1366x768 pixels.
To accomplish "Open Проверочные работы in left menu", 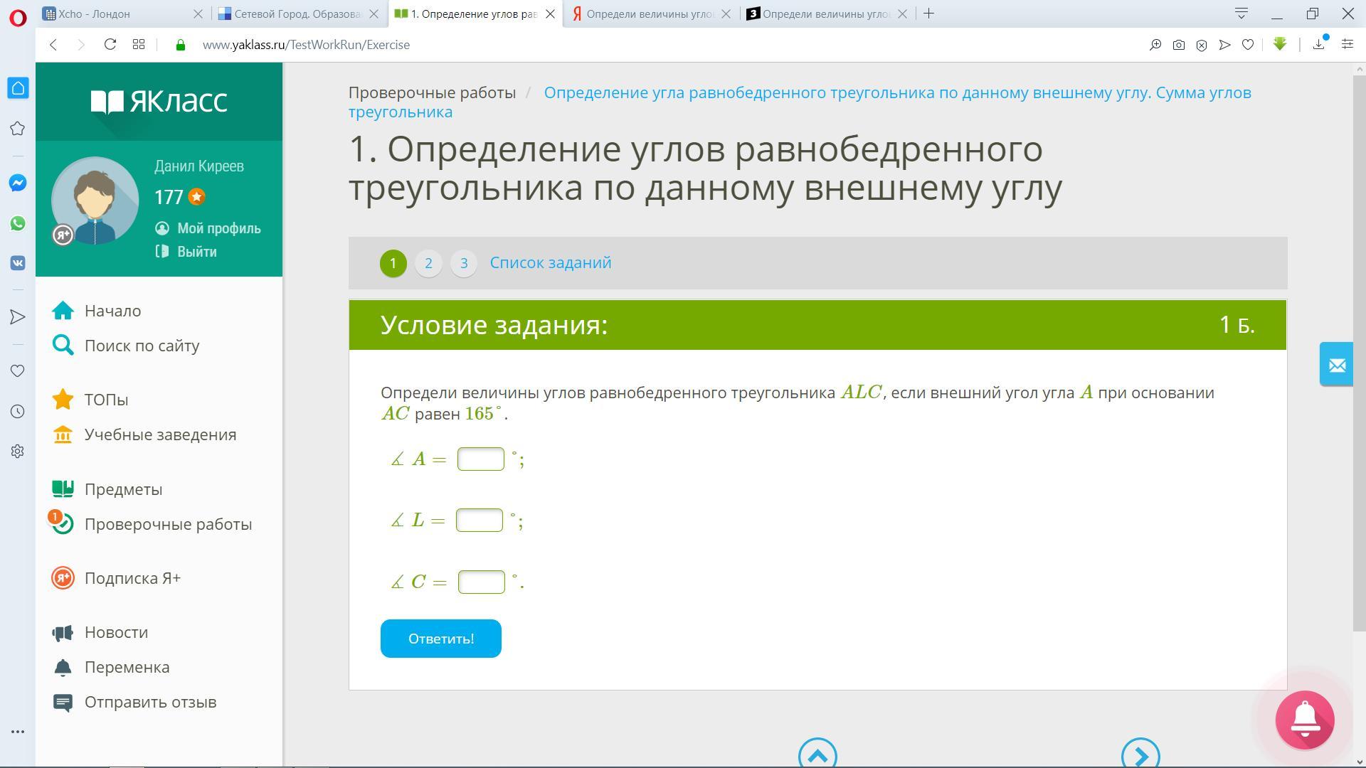I will pyautogui.click(x=168, y=524).
